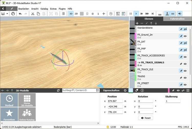This screenshot has width=192, height=129.
Task: Toggle the speaker sound icon
Action: pos(180,14)
